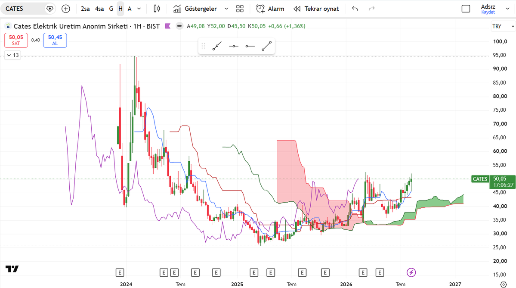The image size is (516, 288).
Task: Open the time interval dropdown chevron
Action: [x=139, y=9]
